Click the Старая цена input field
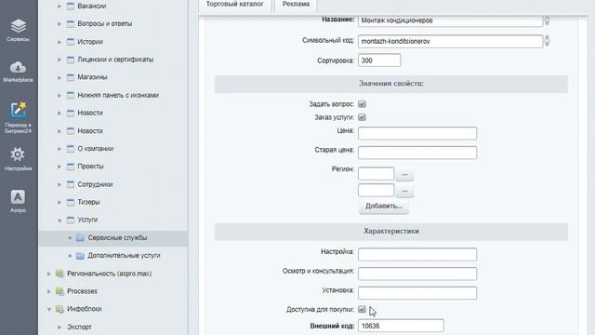This screenshot has width=595, height=335. 417,153
